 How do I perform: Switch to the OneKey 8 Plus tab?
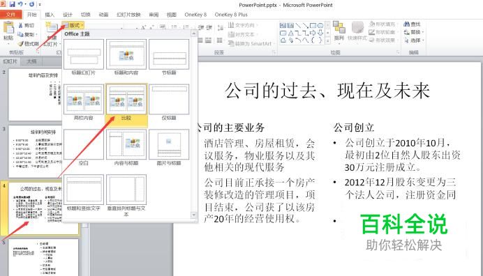[x=231, y=15]
